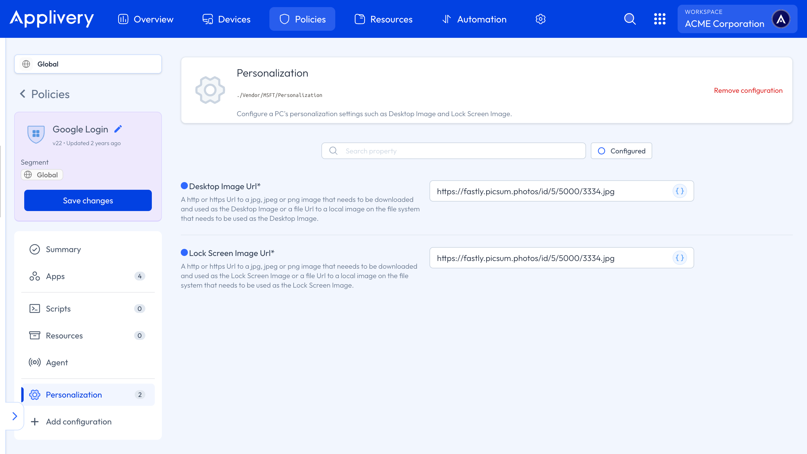Switch to the Policies navigation tab

[302, 19]
